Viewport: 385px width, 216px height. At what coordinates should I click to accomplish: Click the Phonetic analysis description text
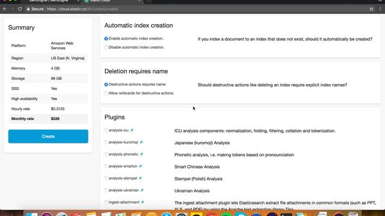click(x=234, y=155)
